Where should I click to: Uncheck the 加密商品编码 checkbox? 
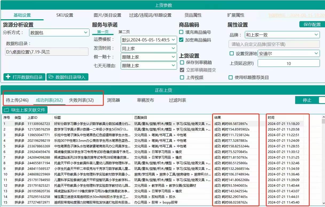tap(181, 40)
